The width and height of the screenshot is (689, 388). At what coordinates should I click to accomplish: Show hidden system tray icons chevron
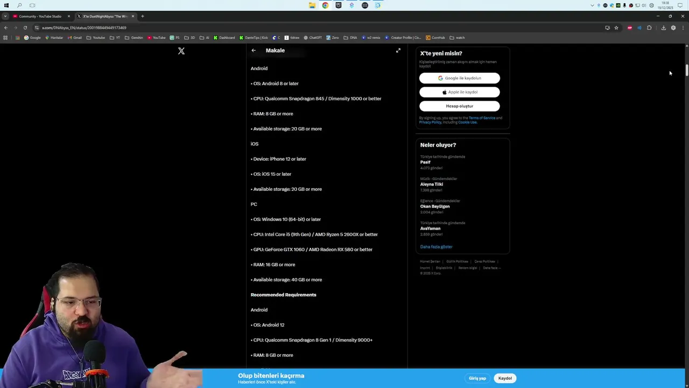[593, 5]
